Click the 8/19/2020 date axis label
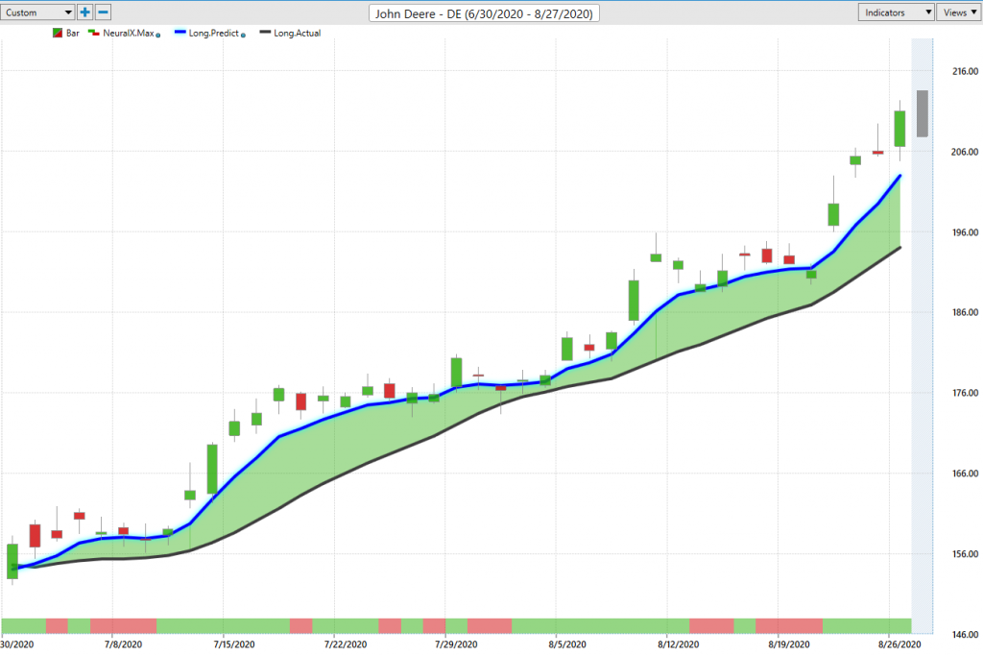This screenshot has height=656, width=983. tap(789, 644)
